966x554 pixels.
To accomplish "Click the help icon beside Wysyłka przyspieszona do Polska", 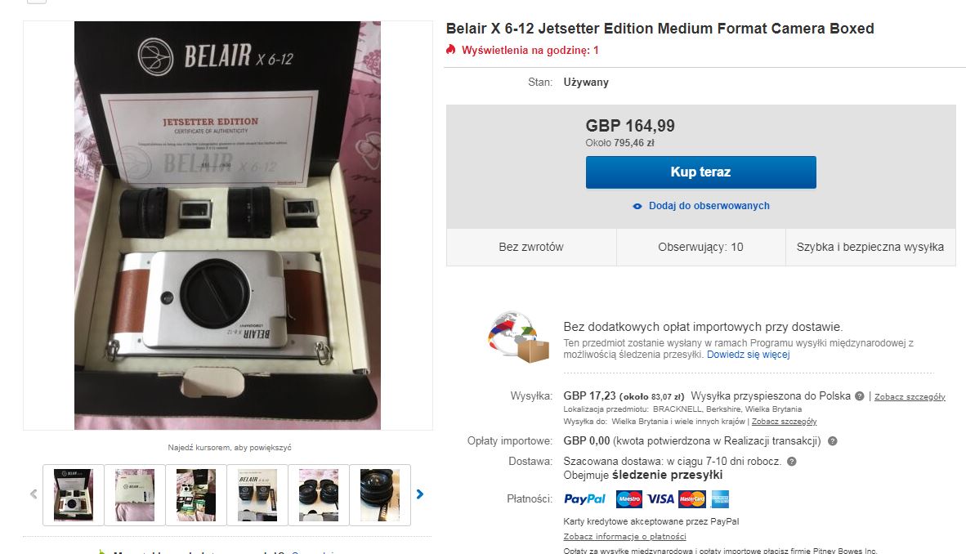I will 859,396.
